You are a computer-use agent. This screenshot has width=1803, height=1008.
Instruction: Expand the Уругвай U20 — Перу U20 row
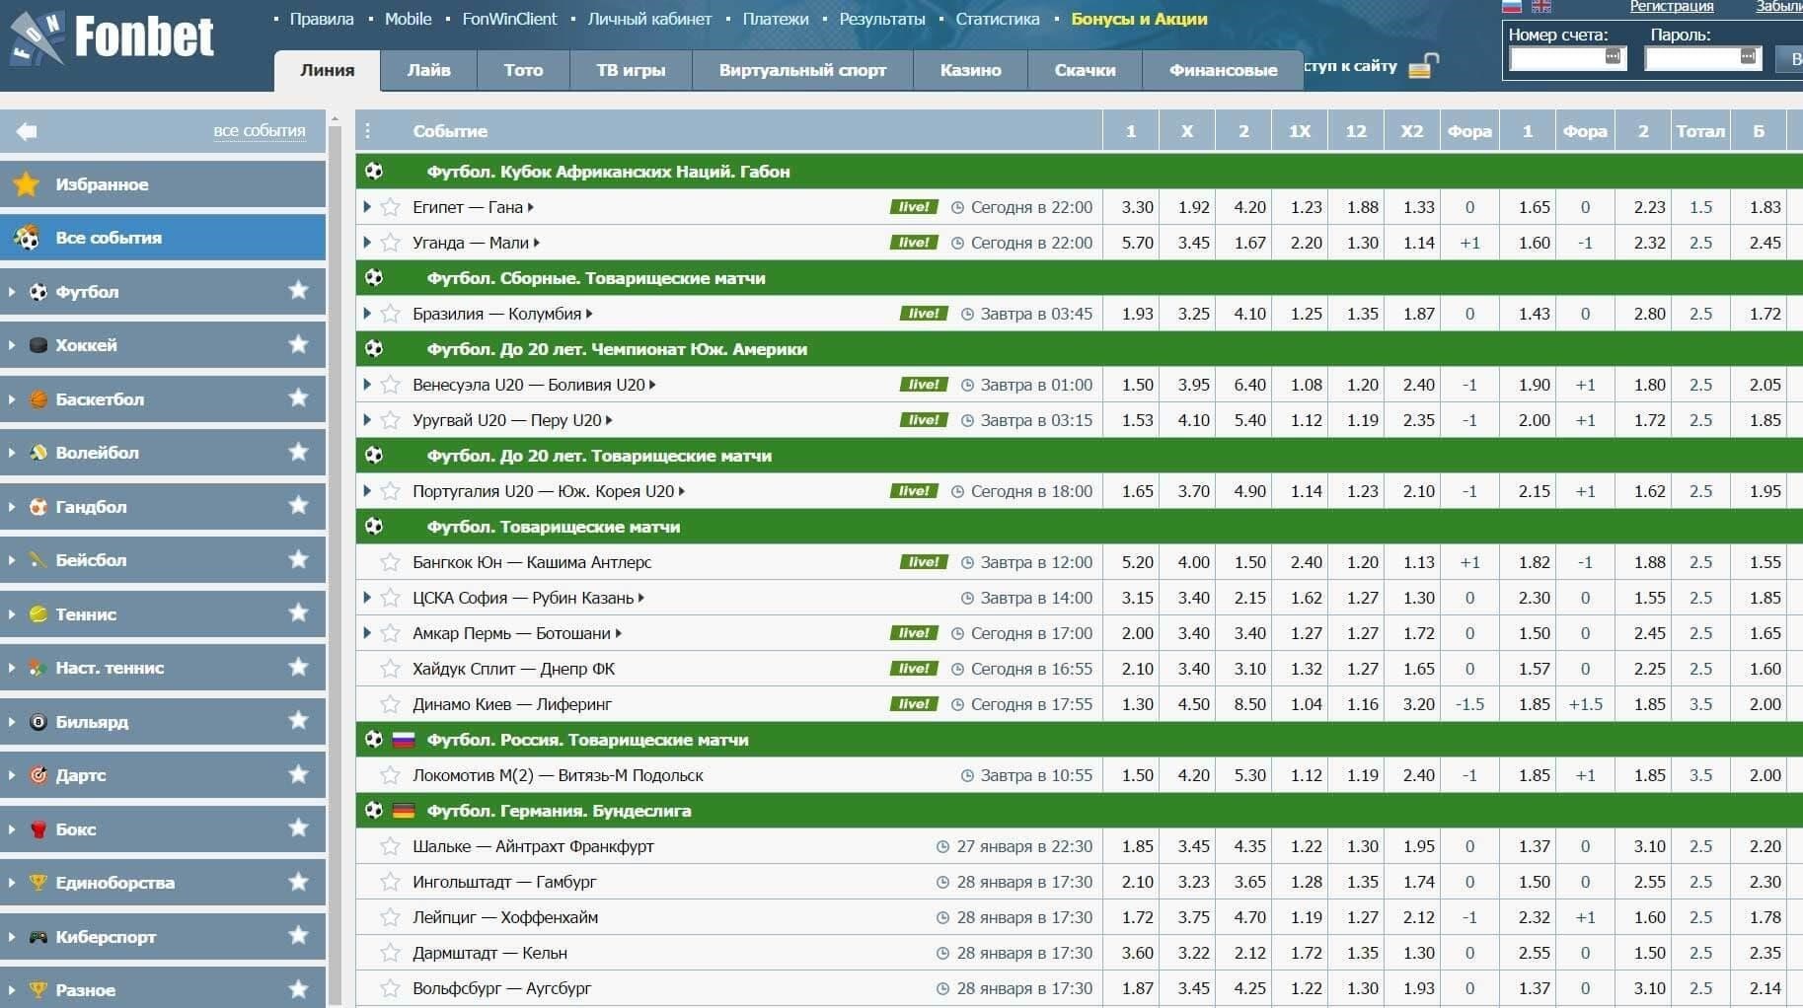[x=367, y=420]
